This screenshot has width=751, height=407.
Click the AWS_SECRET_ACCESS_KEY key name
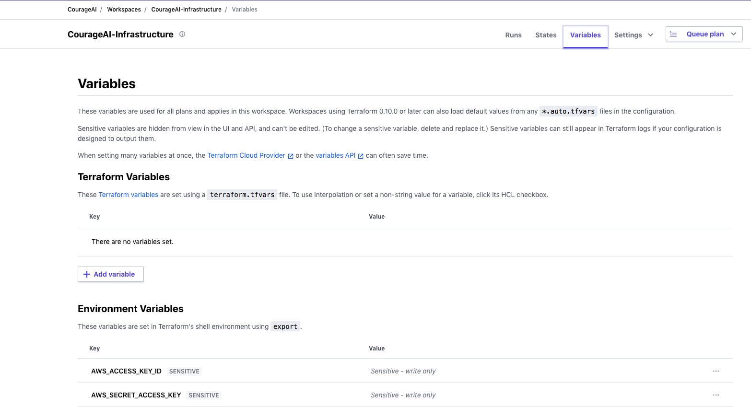136,395
